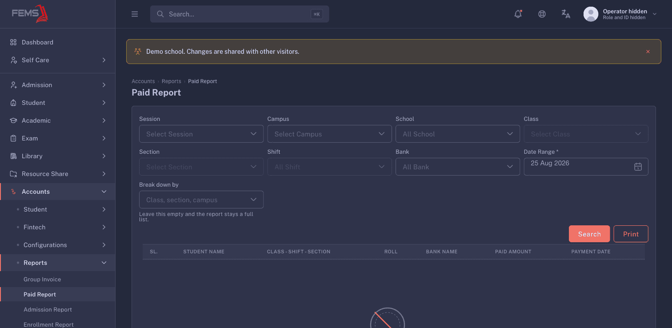Viewport: 672px width, 328px height.
Task: Collapse the Reports submenu
Action: [x=104, y=263]
